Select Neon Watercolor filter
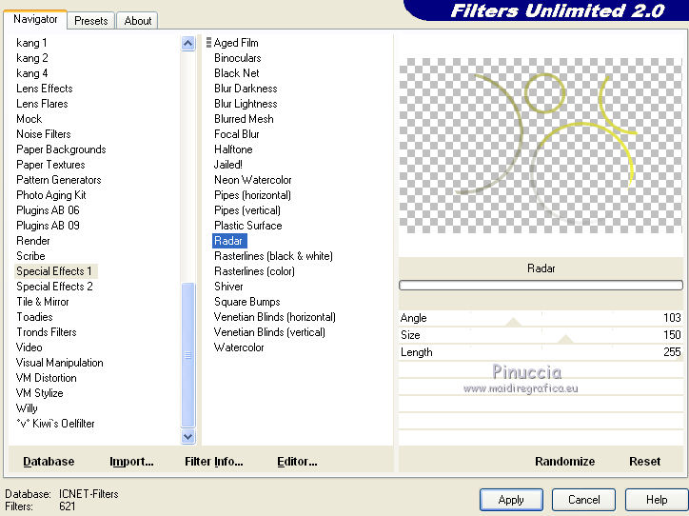The width and height of the screenshot is (689, 516). 252,180
